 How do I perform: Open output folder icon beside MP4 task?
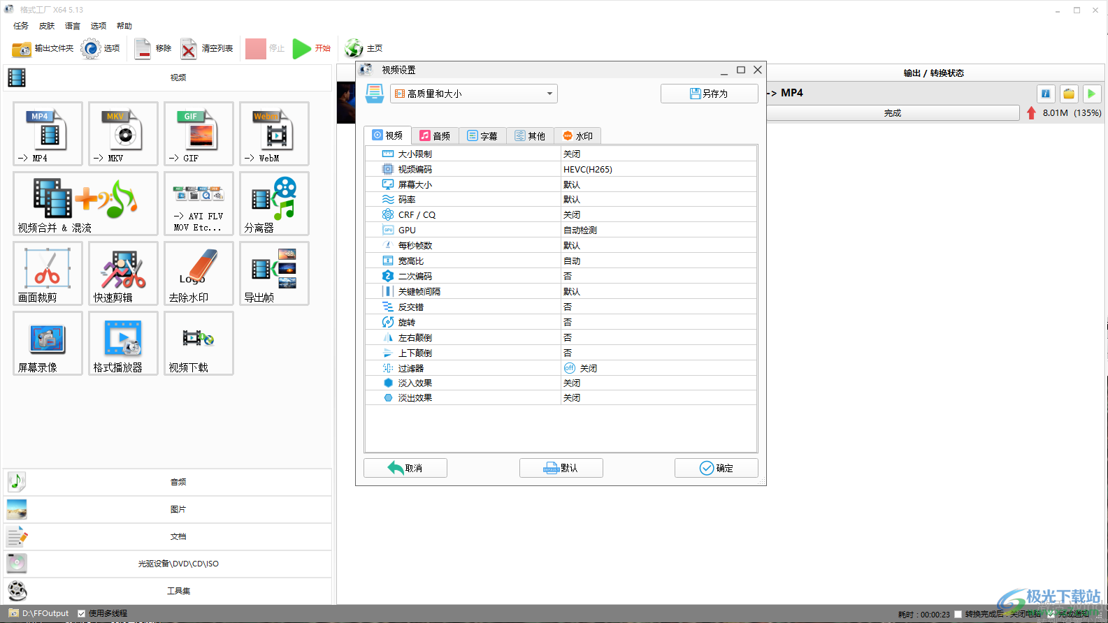click(1069, 94)
